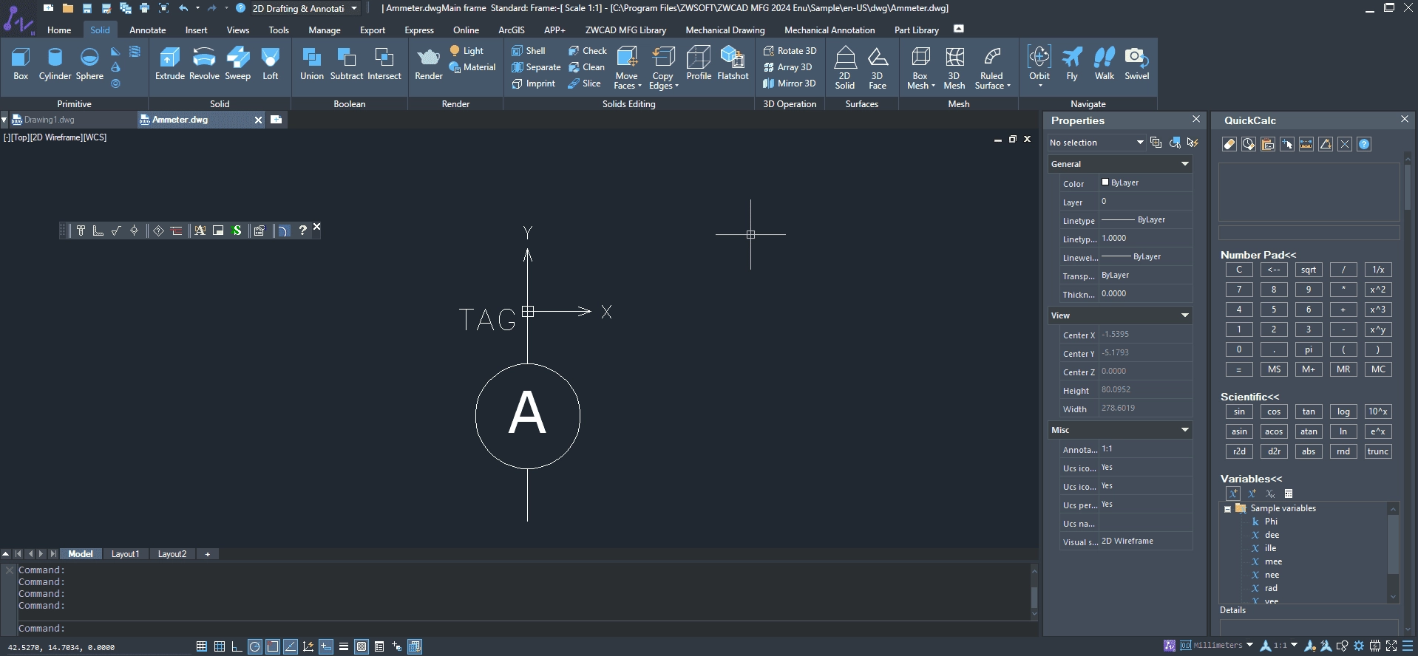Use the Loft tool
Image resolution: width=1418 pixels, height=656 pixels.
[271, 64]
